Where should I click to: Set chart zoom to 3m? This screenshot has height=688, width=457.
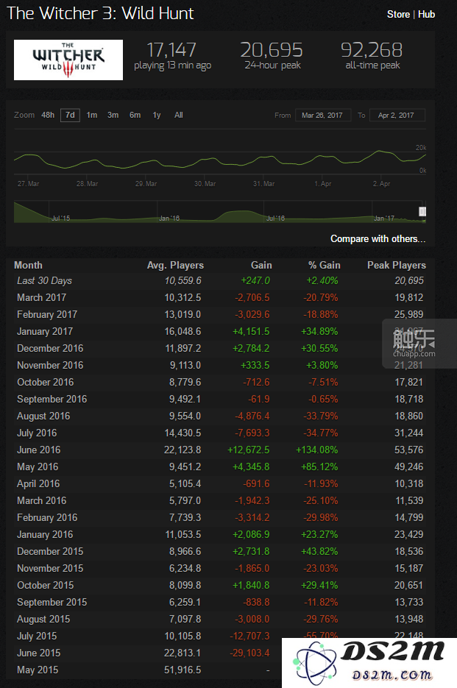(113, 115)
